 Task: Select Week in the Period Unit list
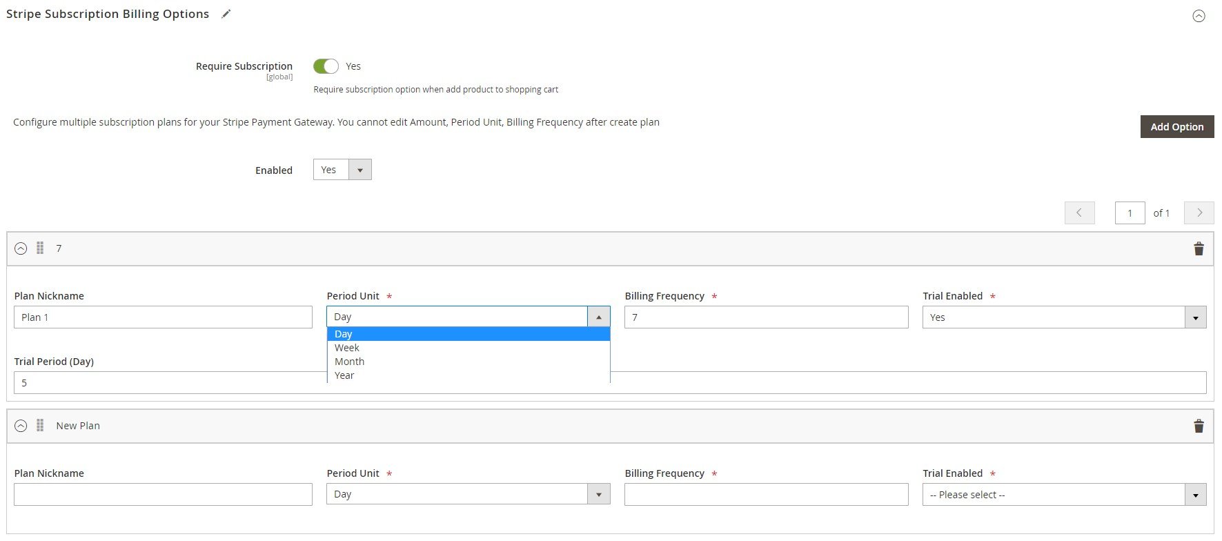(x=469, y=348)
